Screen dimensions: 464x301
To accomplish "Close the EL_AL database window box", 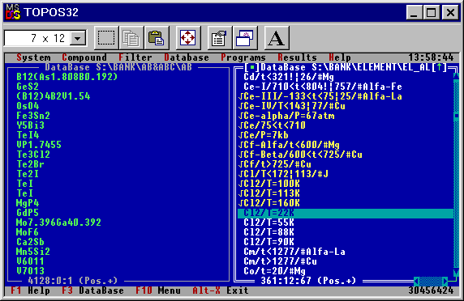I will coord(252,67).
